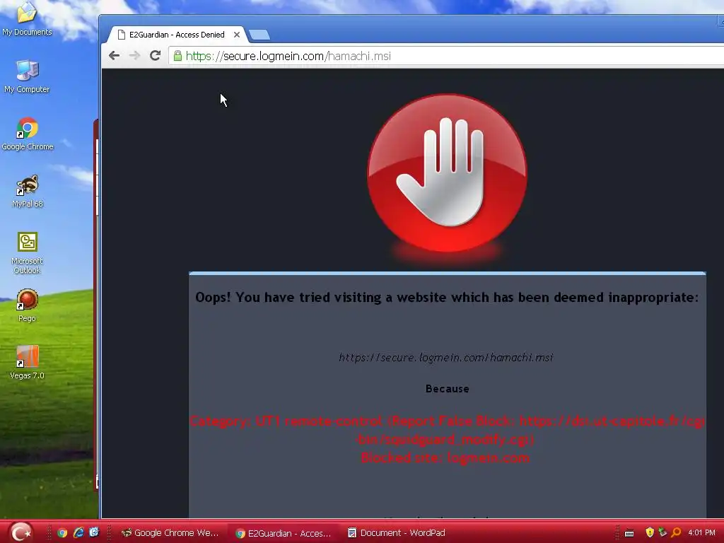
Task: Open the Microsoft Outlook desktop icon
Action: 27,252
